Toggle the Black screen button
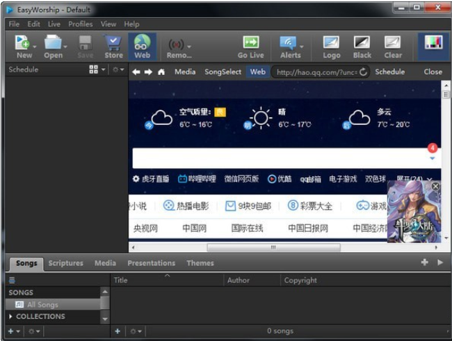The image size is (452, 341). click(x=362, y=47)
